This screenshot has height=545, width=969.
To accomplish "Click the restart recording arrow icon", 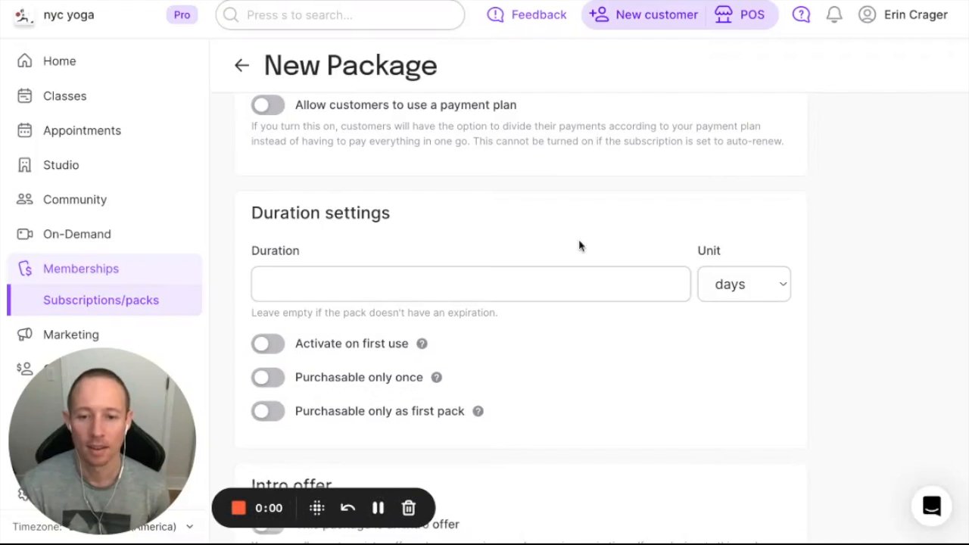I will click(x=347, y=508).
